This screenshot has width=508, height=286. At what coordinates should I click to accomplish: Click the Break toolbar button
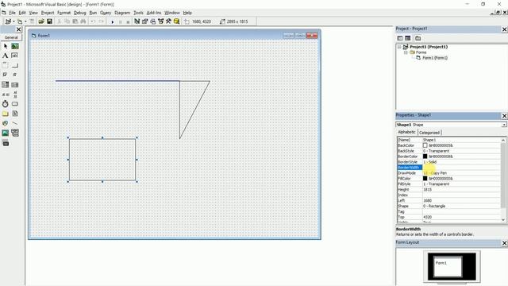pyautogui.click(x=120, y=21)
